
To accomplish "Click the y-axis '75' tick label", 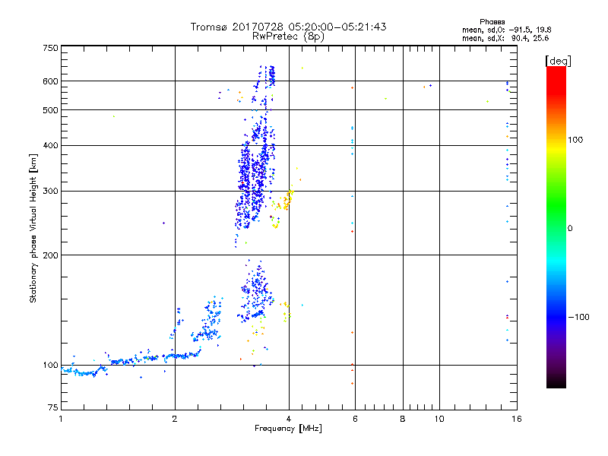I will [x=53, y=407].
